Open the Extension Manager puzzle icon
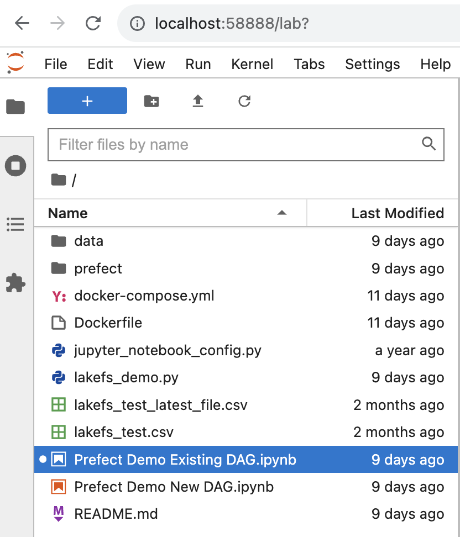 point(15,283)
